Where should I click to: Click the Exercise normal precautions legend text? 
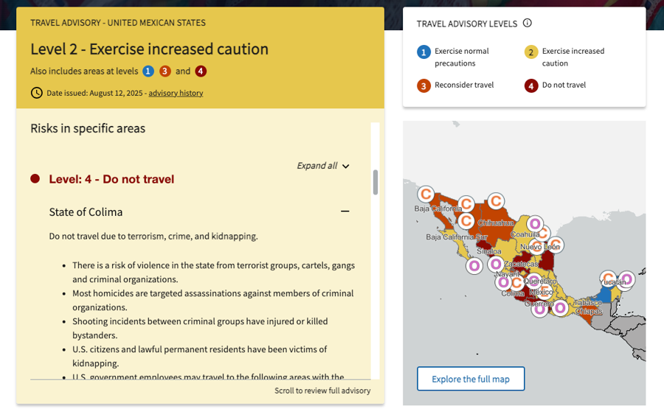[462, 57]
